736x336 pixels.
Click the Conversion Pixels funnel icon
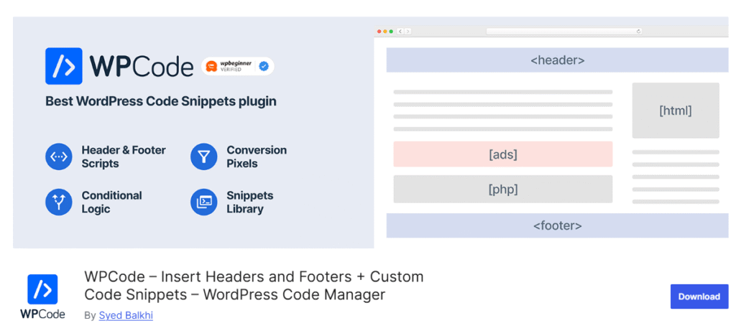click(203, 157)
